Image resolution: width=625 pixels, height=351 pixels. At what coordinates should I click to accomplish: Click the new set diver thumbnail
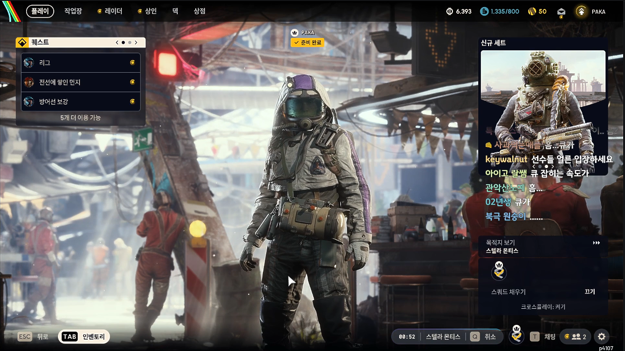543,113
